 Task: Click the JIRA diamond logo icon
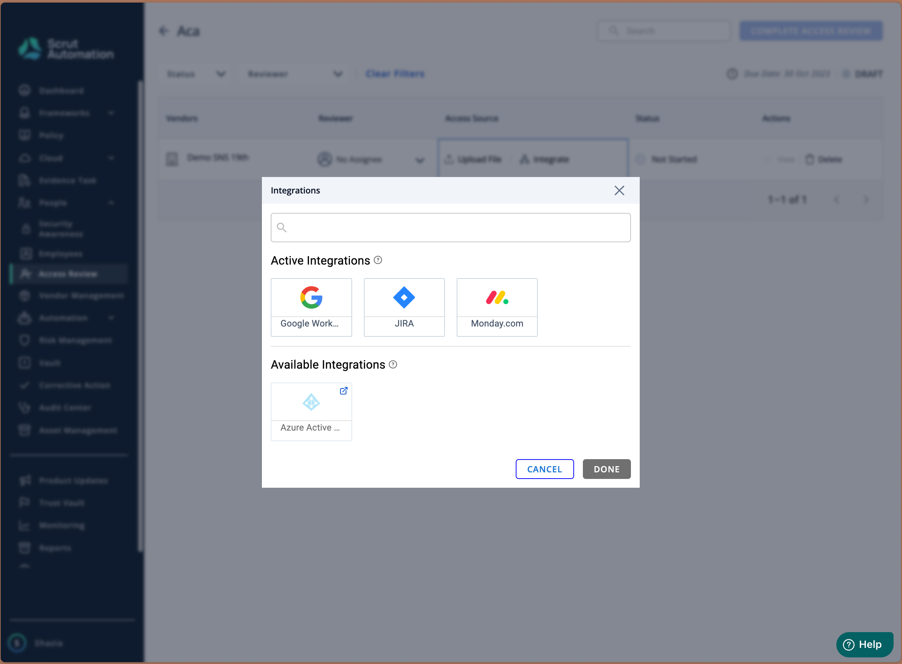pyautogui.click(x=404, y=298)
